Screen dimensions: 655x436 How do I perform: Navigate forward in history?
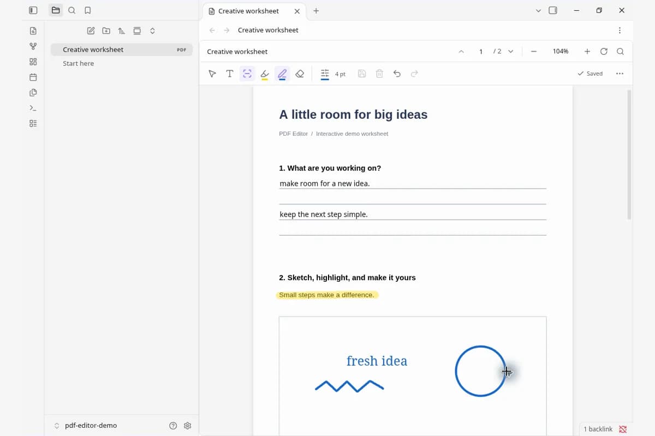tap(227, 30)
